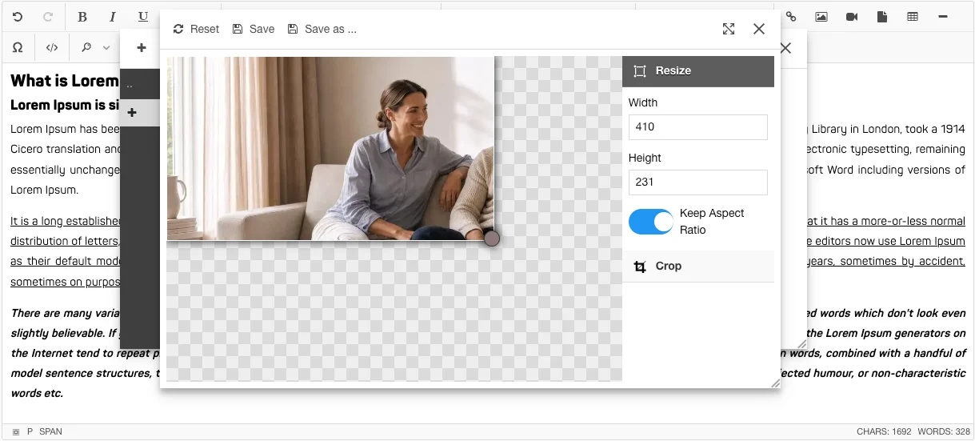Select SPAN in the status bar path
The width and height of the screenshot is (975, 441).
click(50, 431)
